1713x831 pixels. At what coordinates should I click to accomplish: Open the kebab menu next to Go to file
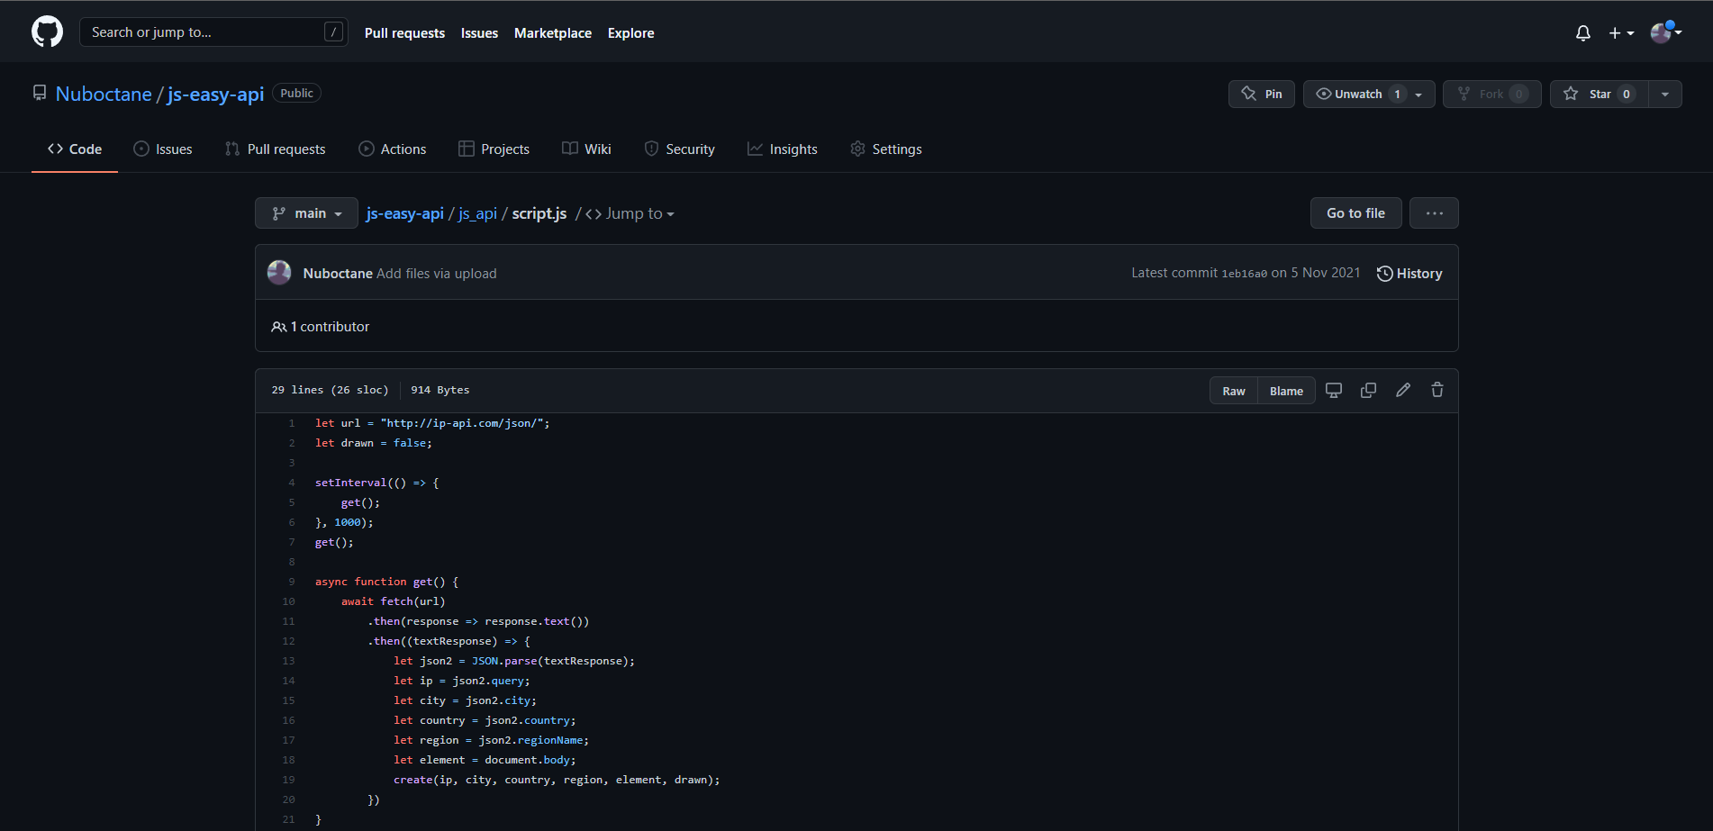[x=1433, y=212]
